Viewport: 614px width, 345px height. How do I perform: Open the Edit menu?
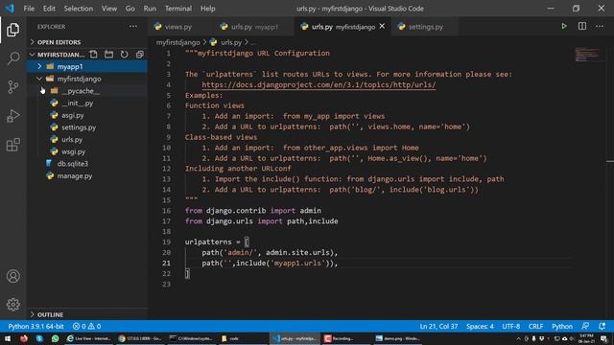click(x=49, y=9)
